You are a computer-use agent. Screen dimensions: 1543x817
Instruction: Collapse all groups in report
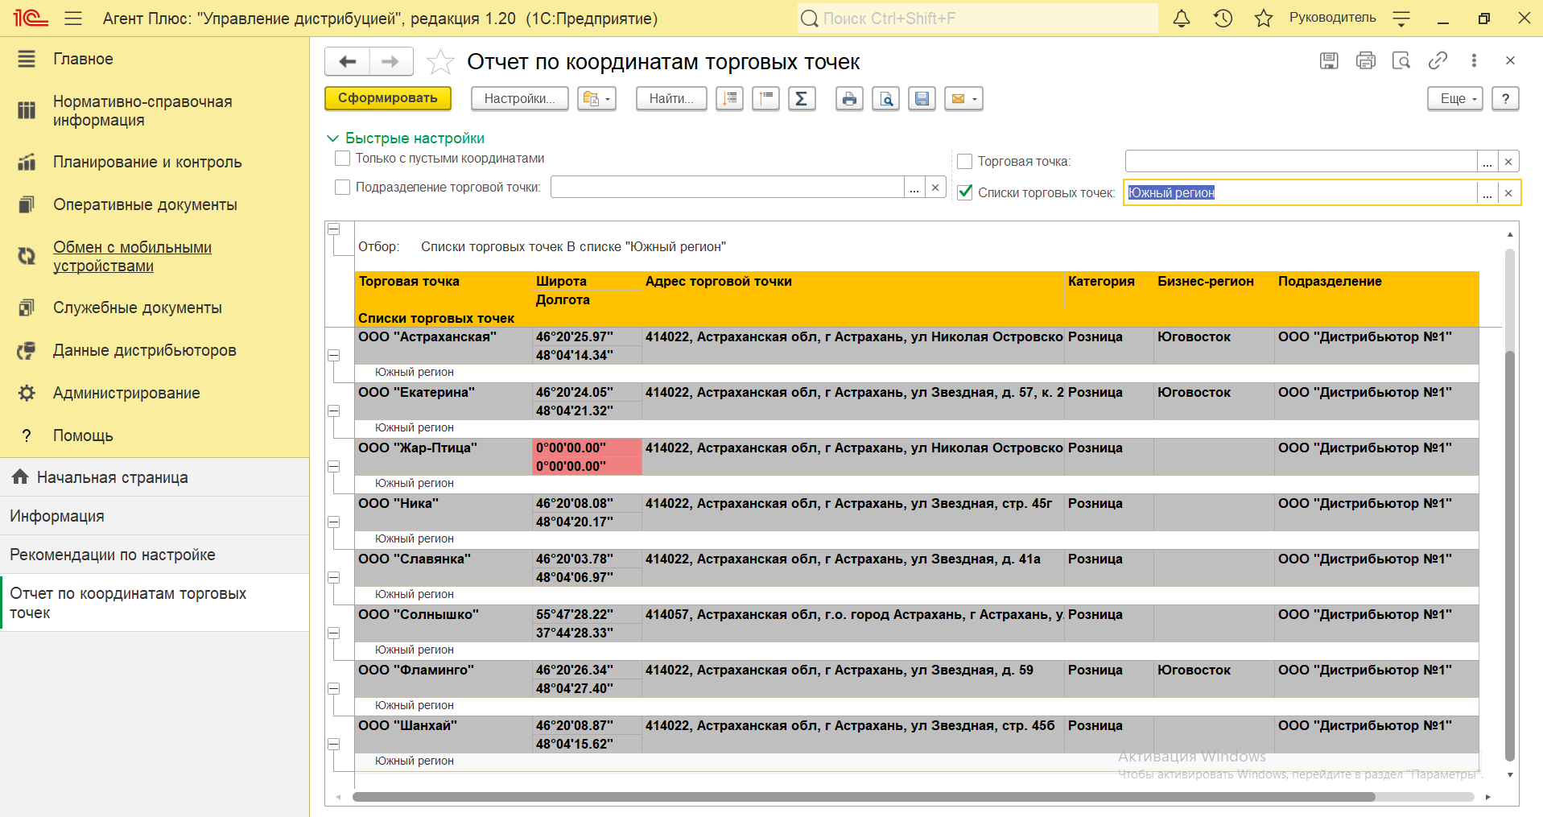(x=765, y=98)
